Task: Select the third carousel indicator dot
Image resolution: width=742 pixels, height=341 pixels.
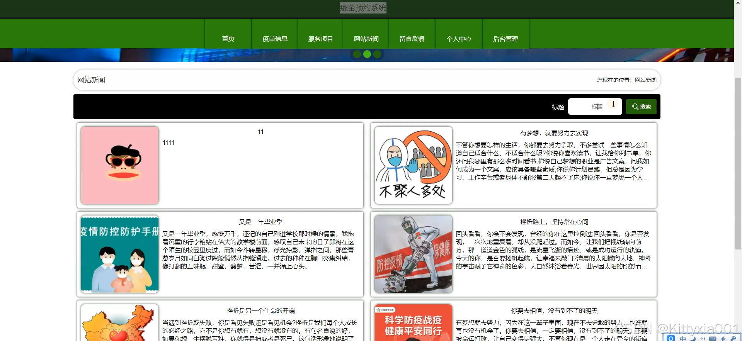Action: pyautogui.click(x=377, y=54)
